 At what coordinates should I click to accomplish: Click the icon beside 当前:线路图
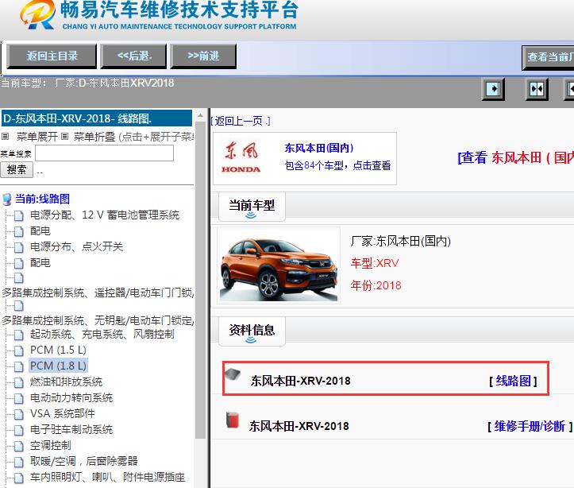[7, 199]
